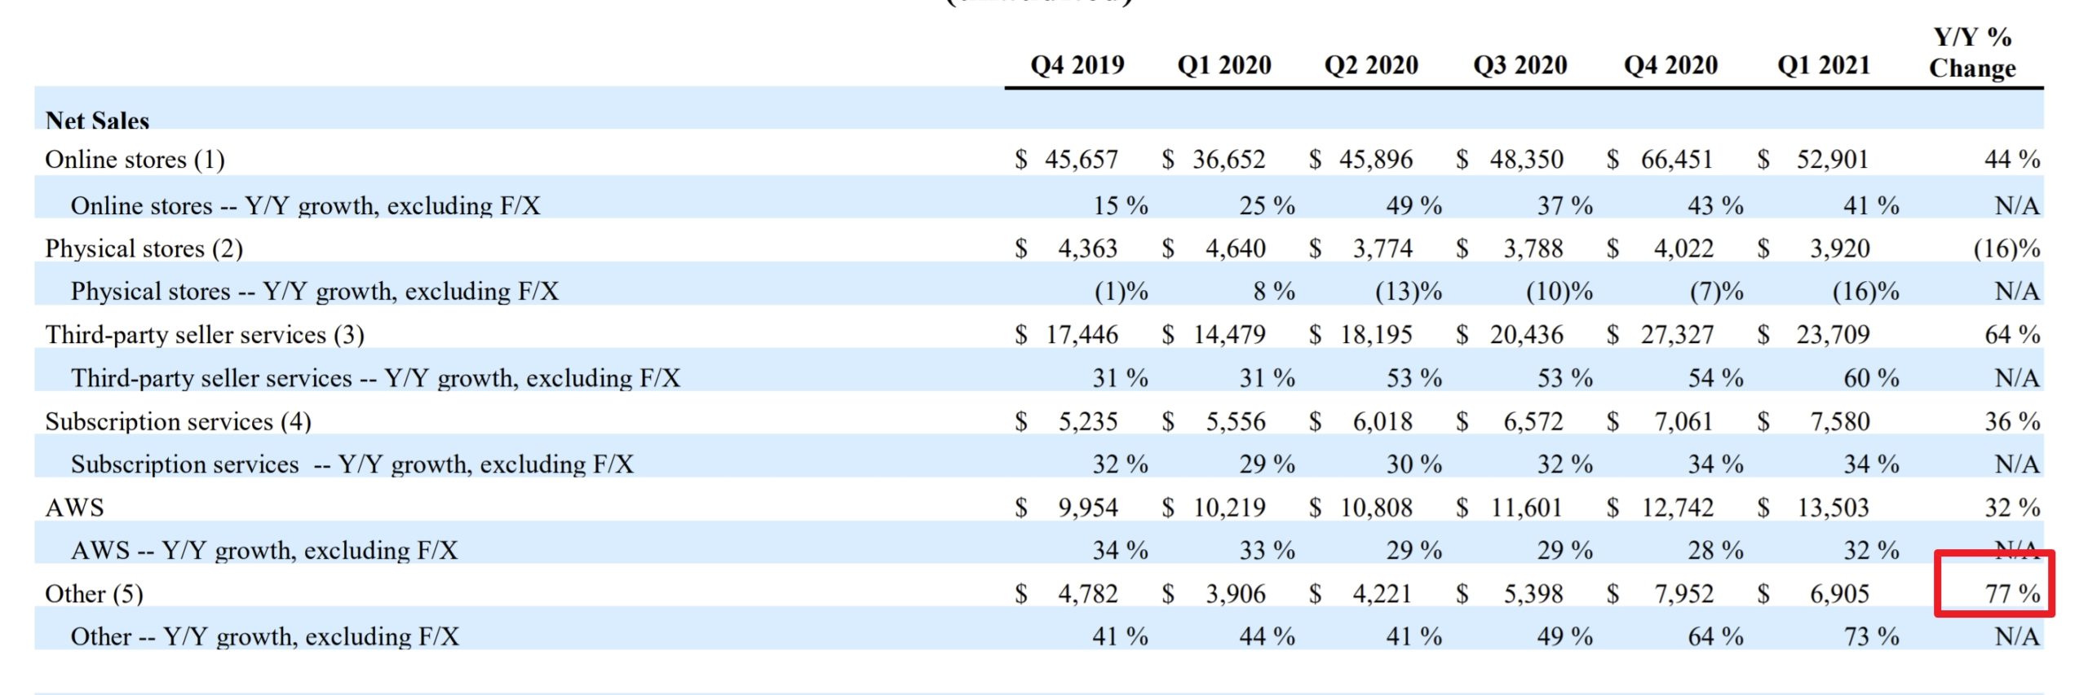
Task: Select the AWS row label
Action: tap(74, 508)
